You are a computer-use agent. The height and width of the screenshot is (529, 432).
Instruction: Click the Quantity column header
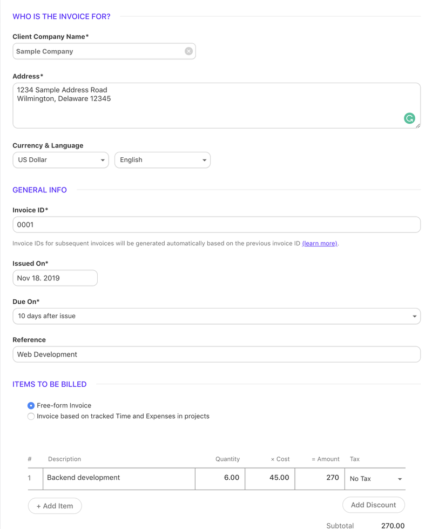click(228, 459)
